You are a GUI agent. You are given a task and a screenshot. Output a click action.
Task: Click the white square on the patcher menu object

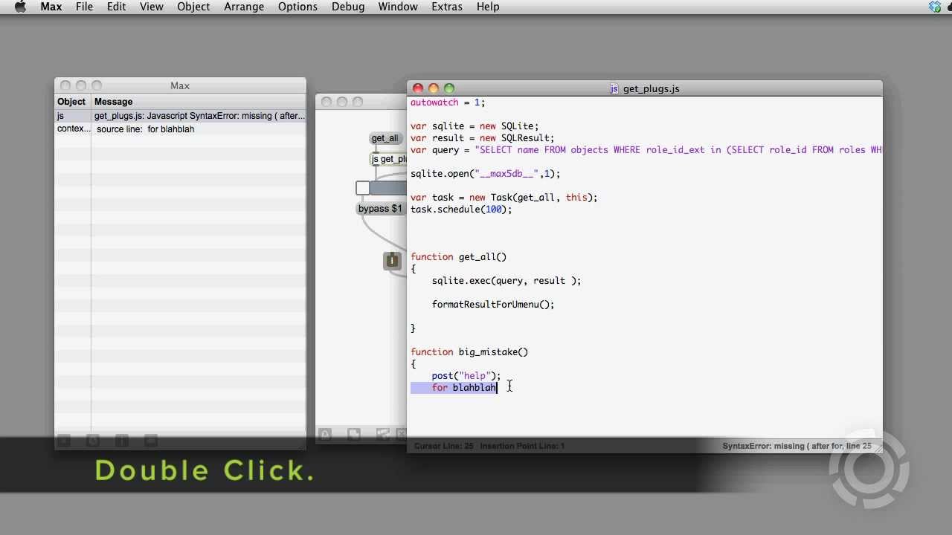(x=363, y=188)
